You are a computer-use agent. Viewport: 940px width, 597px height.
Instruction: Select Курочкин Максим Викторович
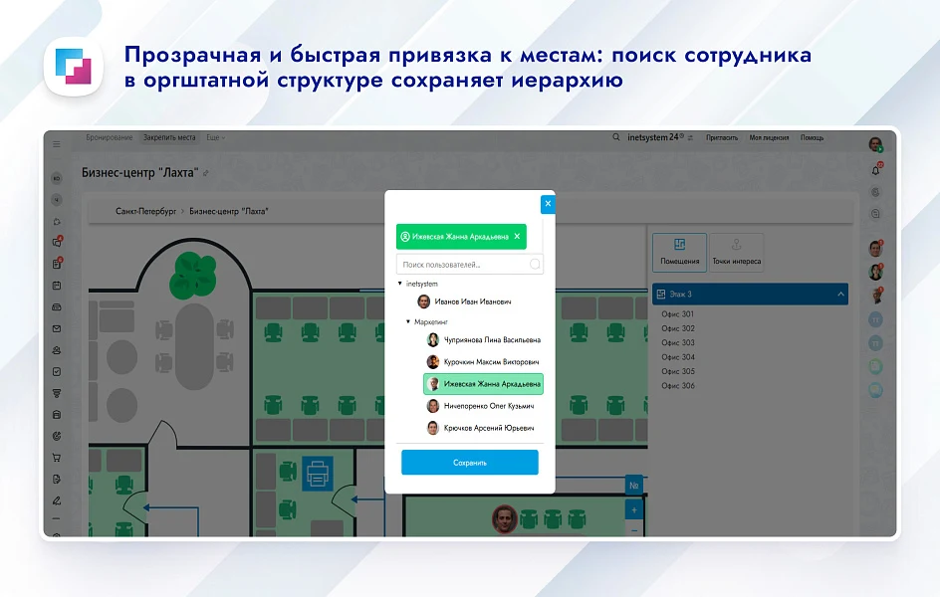(483, 361)
